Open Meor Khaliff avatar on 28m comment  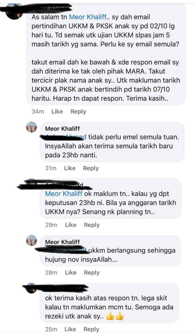coord(32,241)
